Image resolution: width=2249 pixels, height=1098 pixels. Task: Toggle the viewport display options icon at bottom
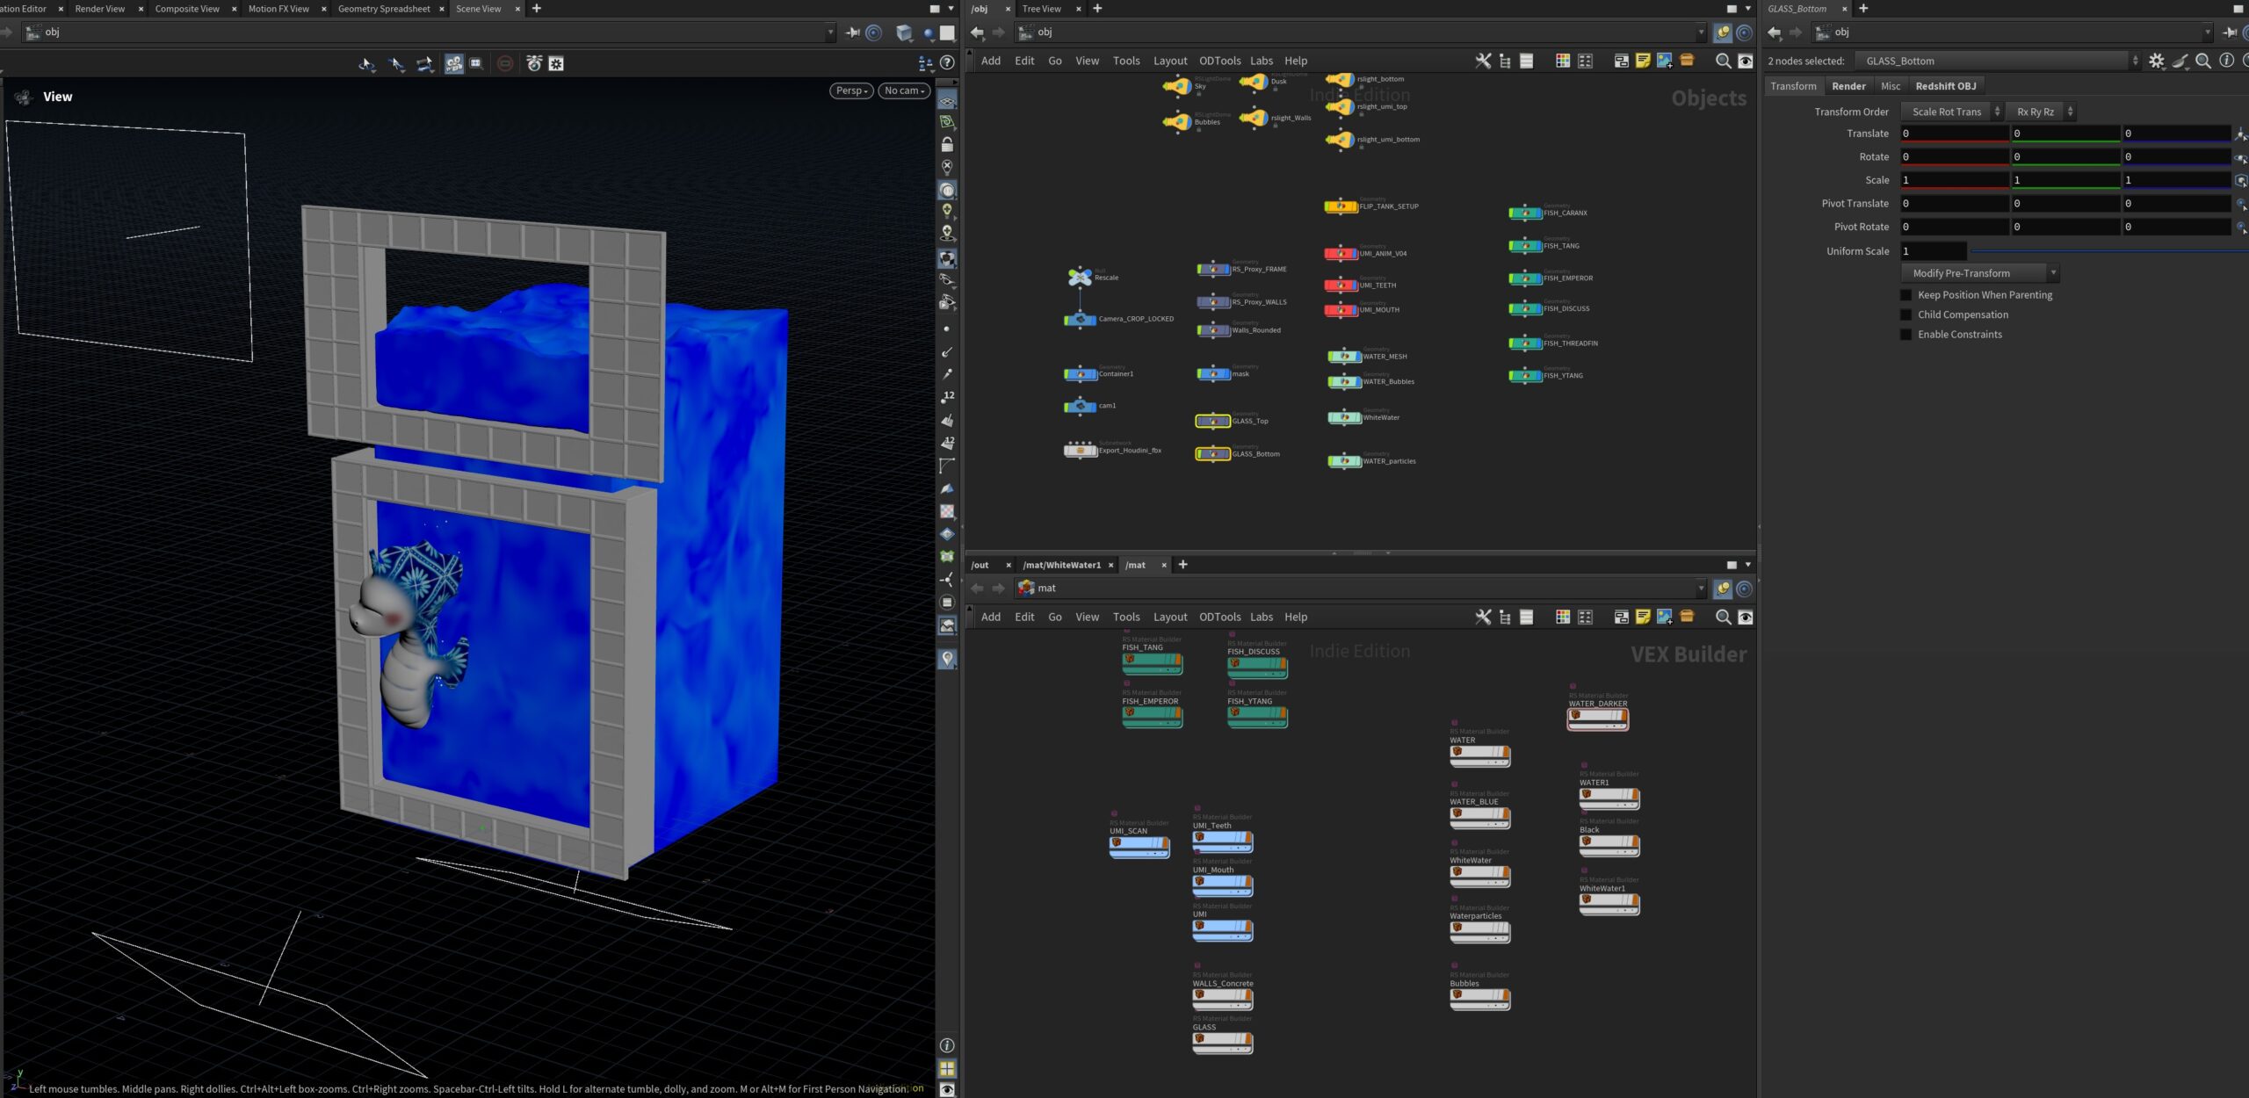947,1089
